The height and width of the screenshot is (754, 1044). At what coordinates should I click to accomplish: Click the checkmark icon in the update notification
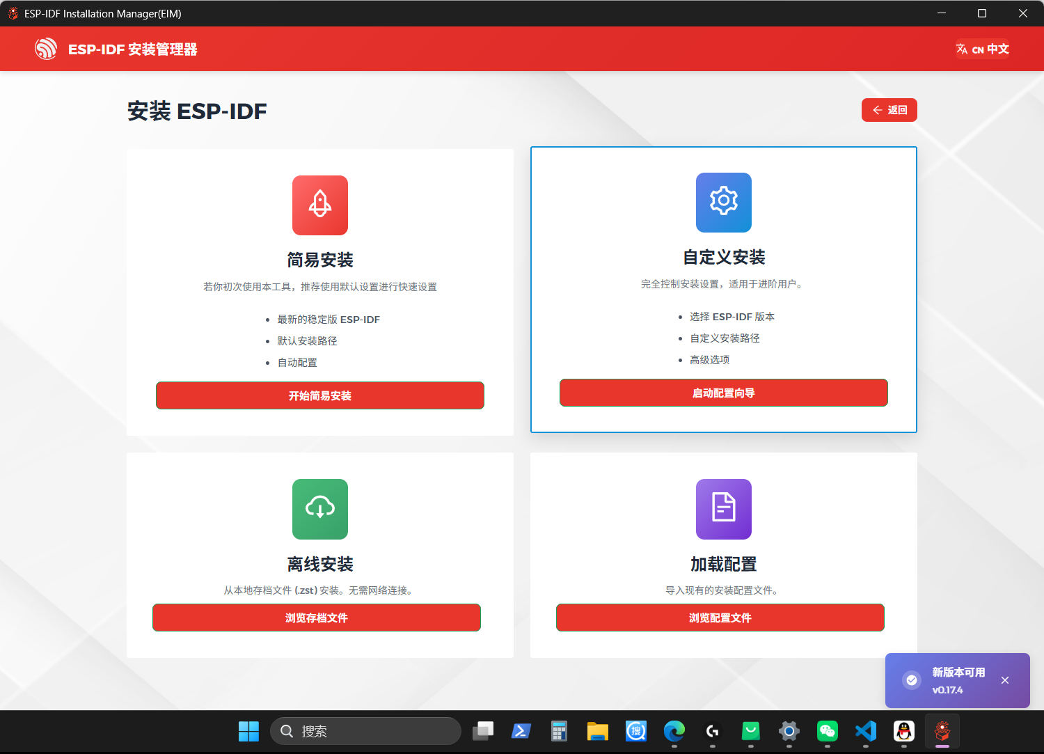point(912,680)
